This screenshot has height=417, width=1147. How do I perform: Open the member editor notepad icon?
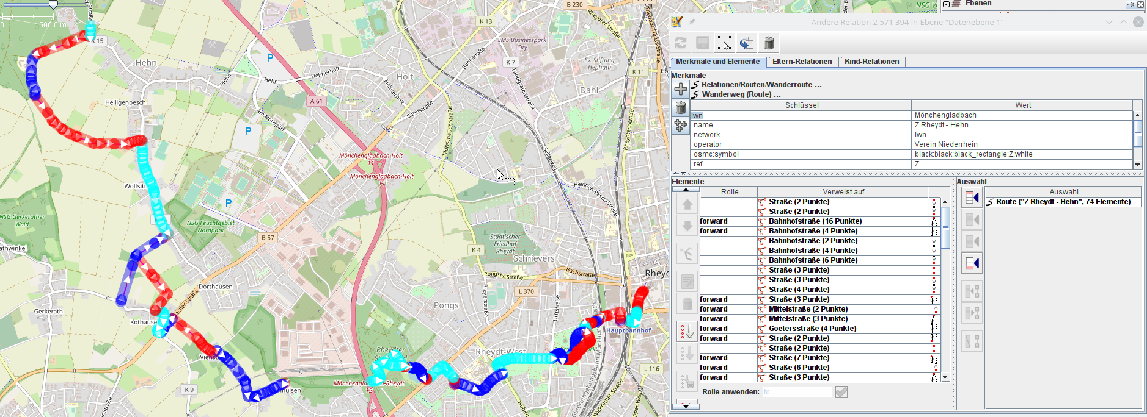tap(687, 281)
